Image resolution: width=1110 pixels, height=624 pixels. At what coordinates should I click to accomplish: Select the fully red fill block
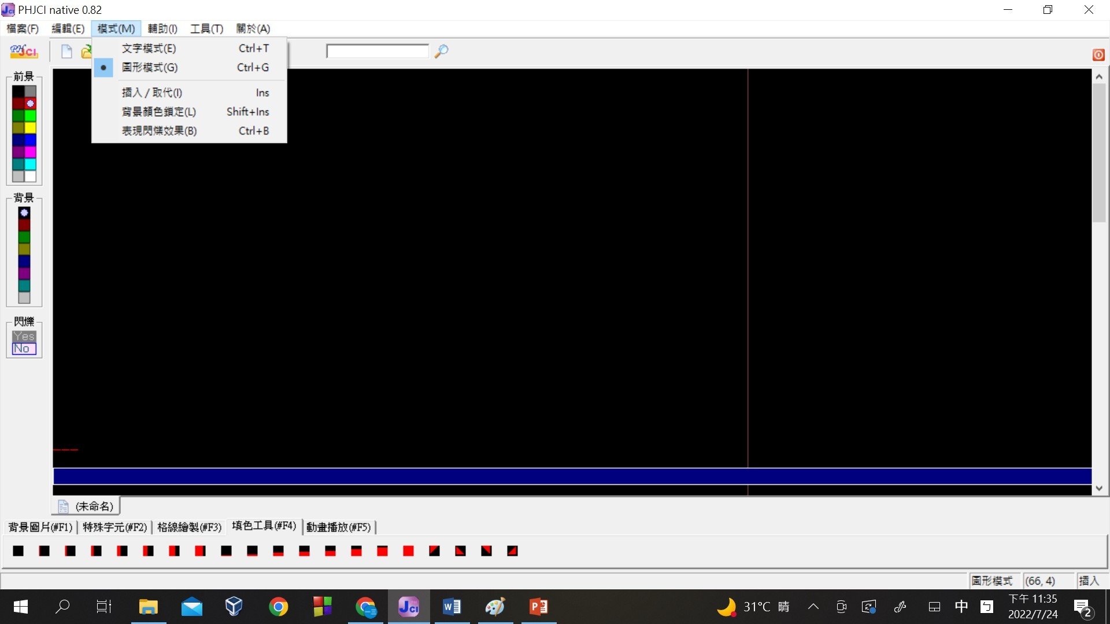[x=408, y=551]
